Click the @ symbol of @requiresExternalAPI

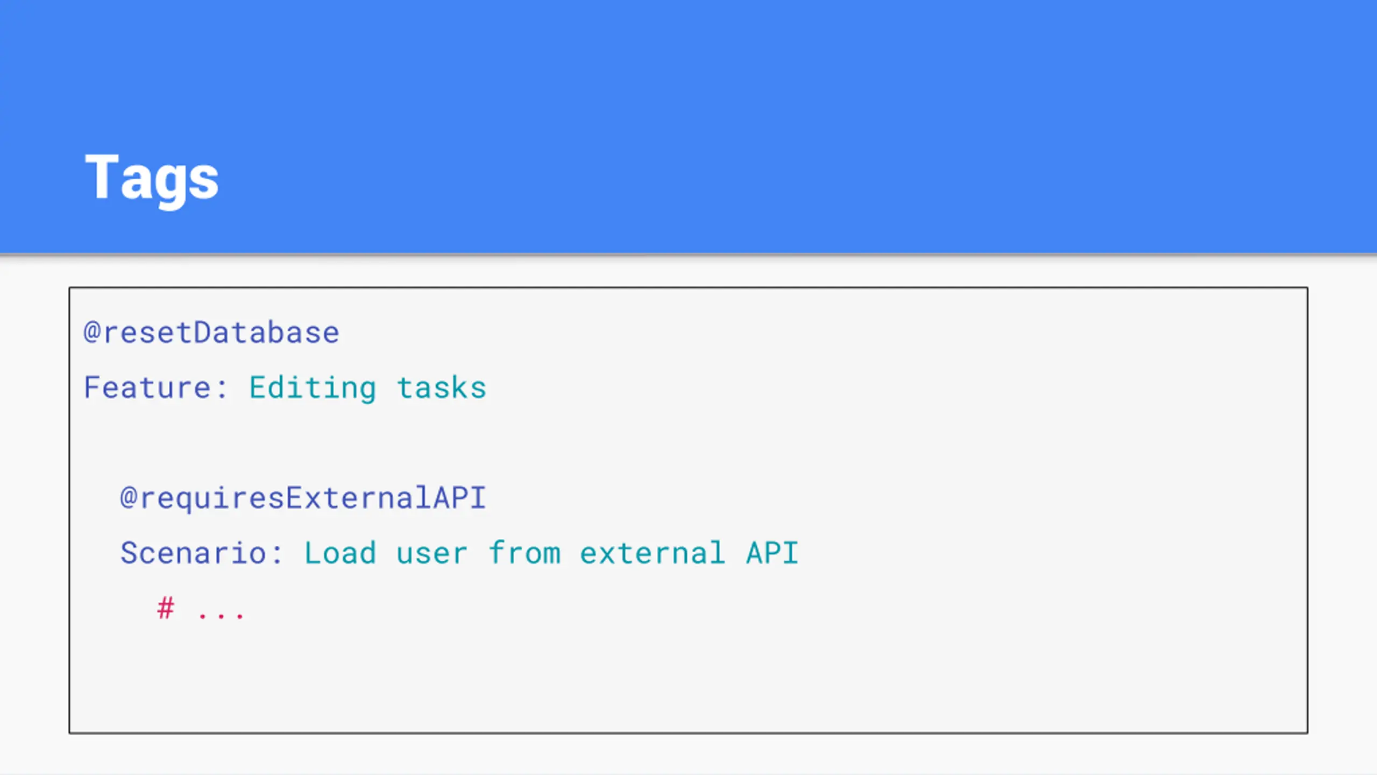[x=129, y=497]
